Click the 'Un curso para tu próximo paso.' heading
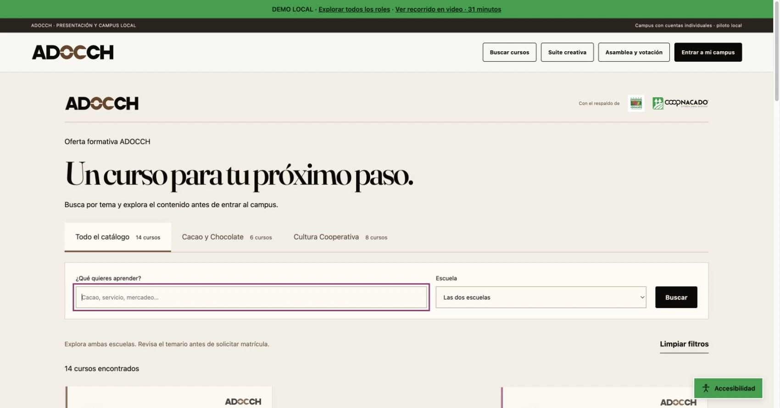The image size is (780, 408). click(239, 175)
